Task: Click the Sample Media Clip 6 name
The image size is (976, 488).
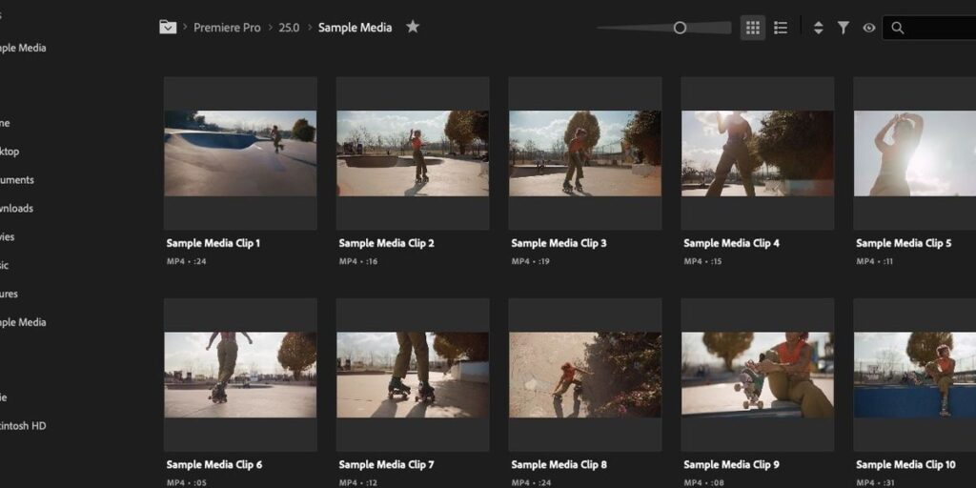Action: click(214, 465)
